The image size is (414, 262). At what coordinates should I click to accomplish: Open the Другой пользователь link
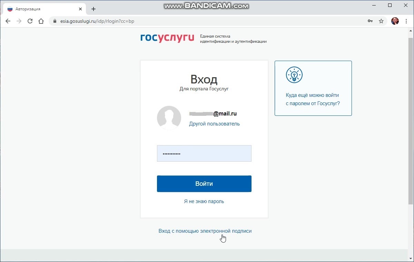(214, 124)
